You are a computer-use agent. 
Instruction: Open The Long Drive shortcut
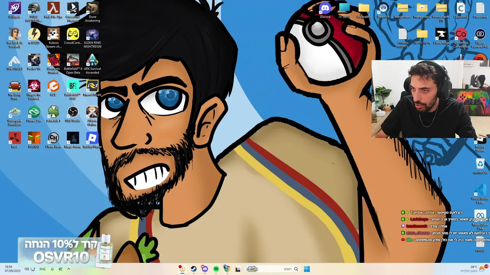[x=15, y=90]
